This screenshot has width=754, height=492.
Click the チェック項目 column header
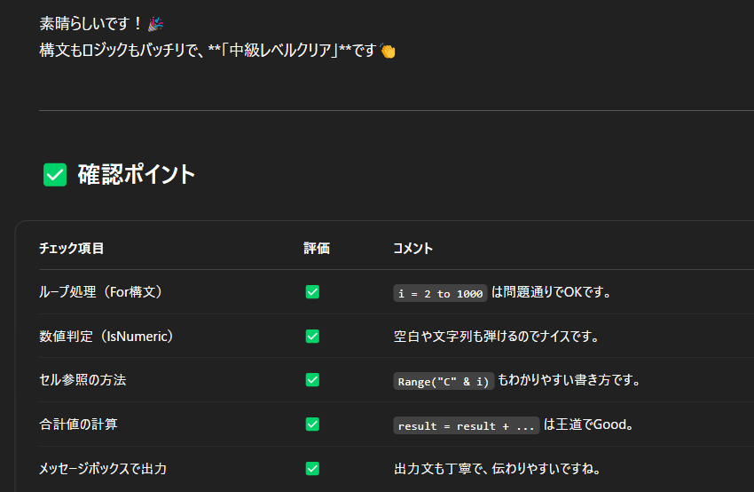[x=72, y=249]
